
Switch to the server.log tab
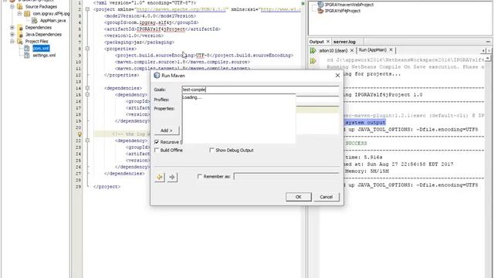pos(344,42)
